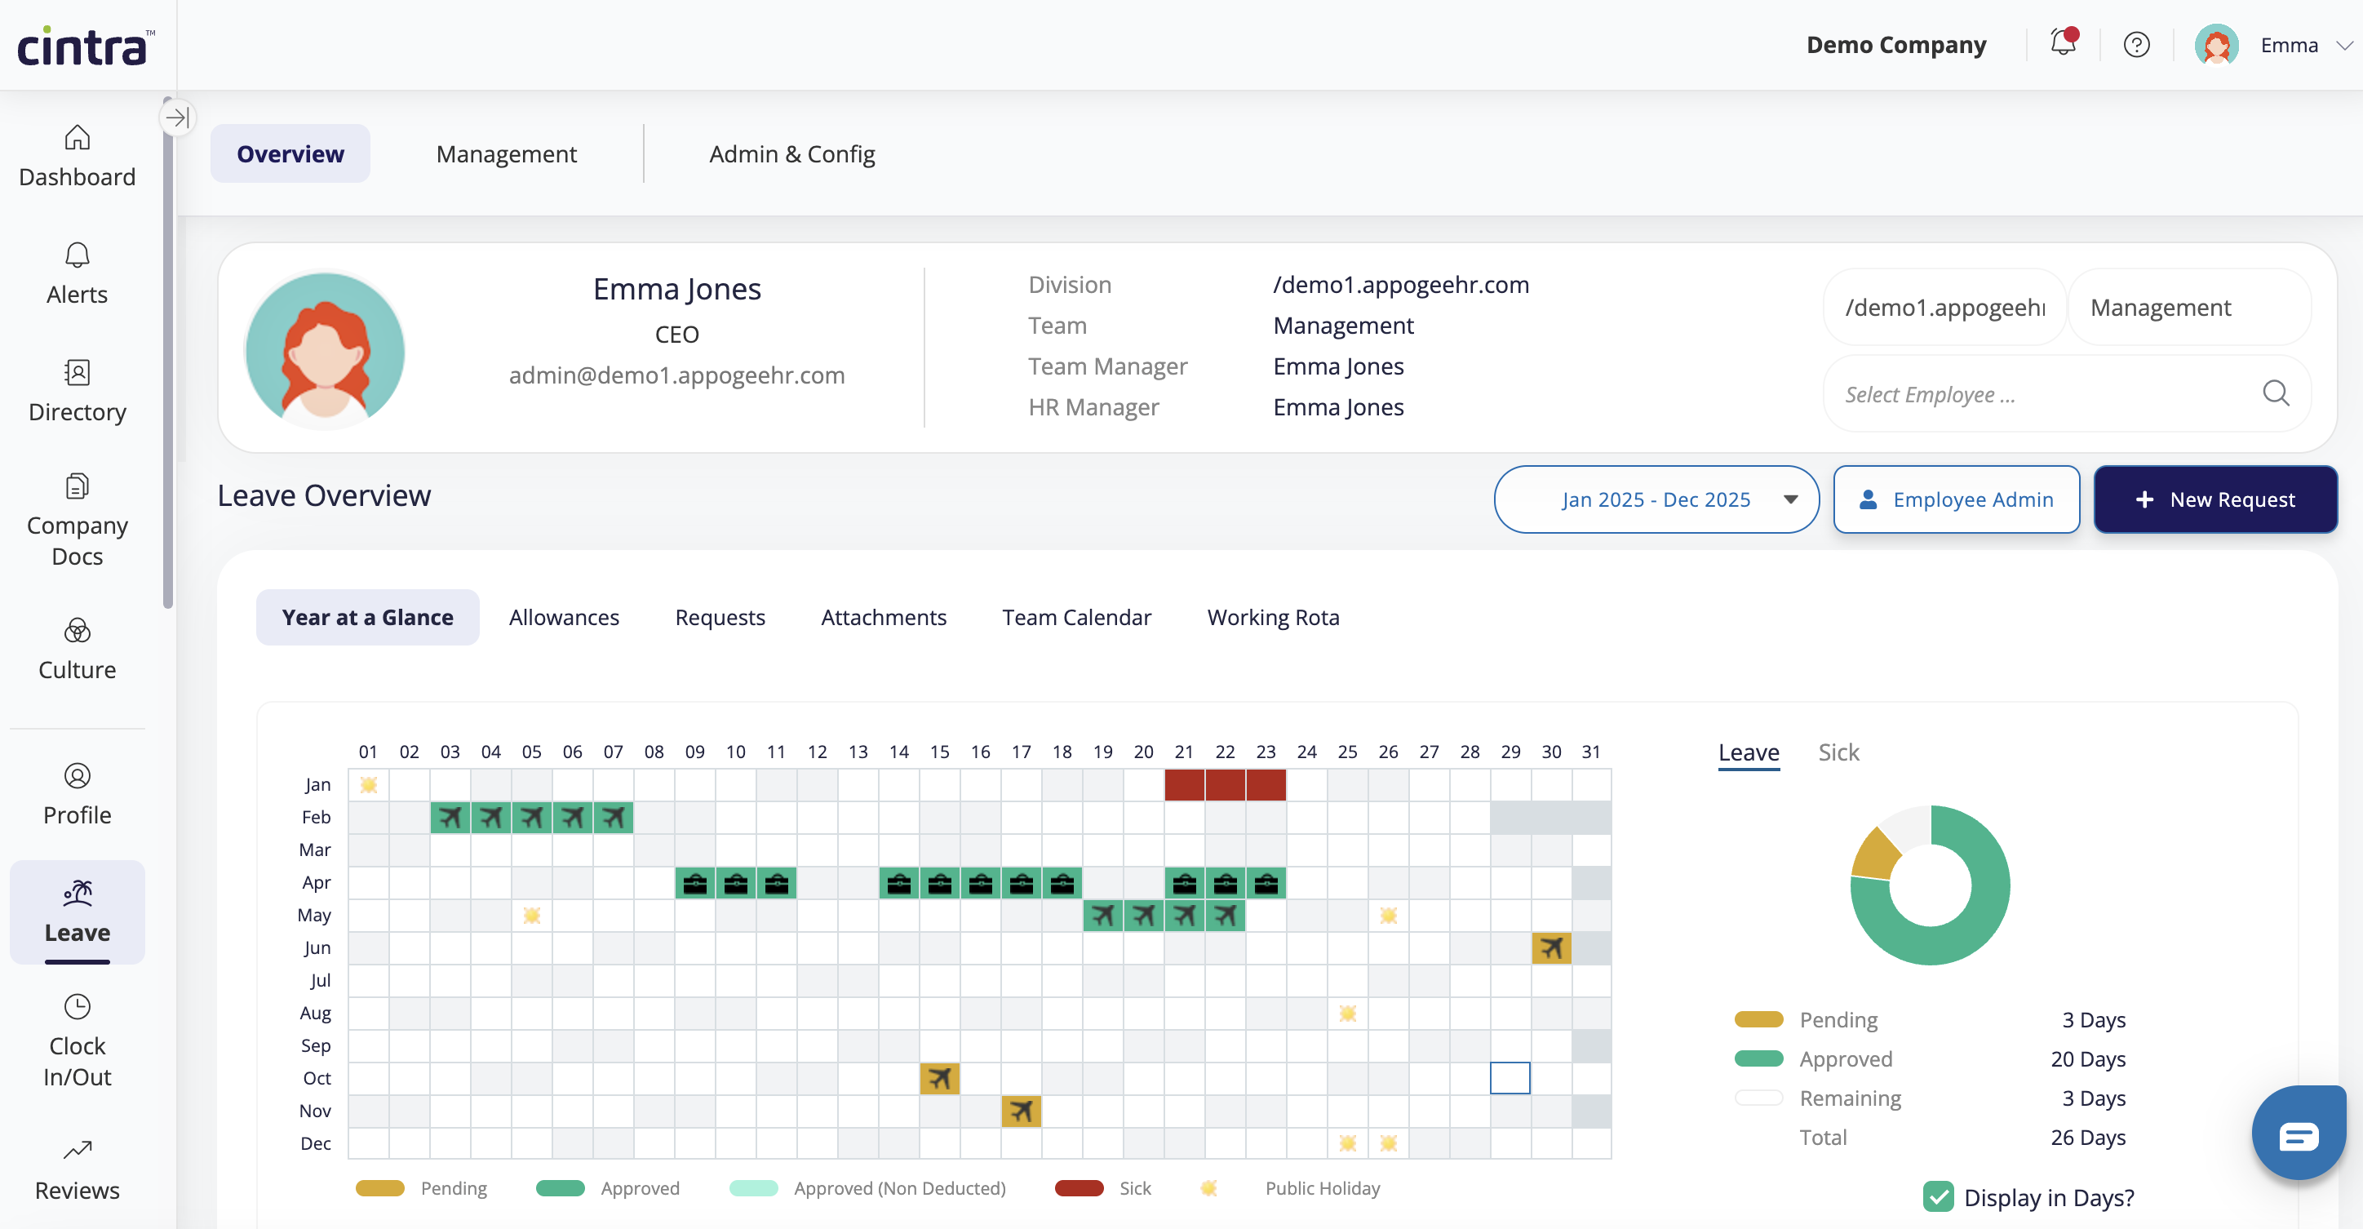This screenshot has width=2363, height=1229.
Task: Expand the Jan 2025 - Dec 2025 dropdown
Action: coord(1656,499)
